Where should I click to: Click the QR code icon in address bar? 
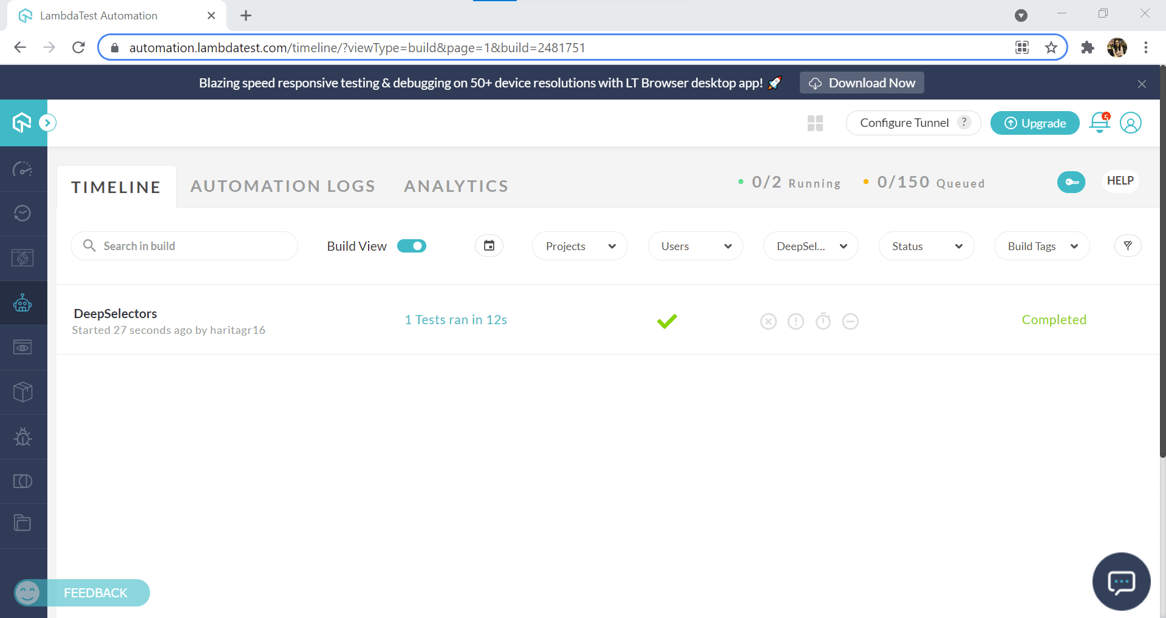tap(1022, 47)
